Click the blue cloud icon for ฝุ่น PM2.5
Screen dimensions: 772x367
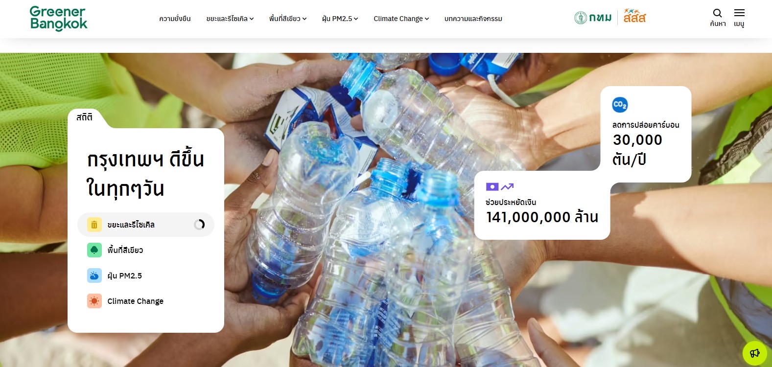[x=94, y=275]
